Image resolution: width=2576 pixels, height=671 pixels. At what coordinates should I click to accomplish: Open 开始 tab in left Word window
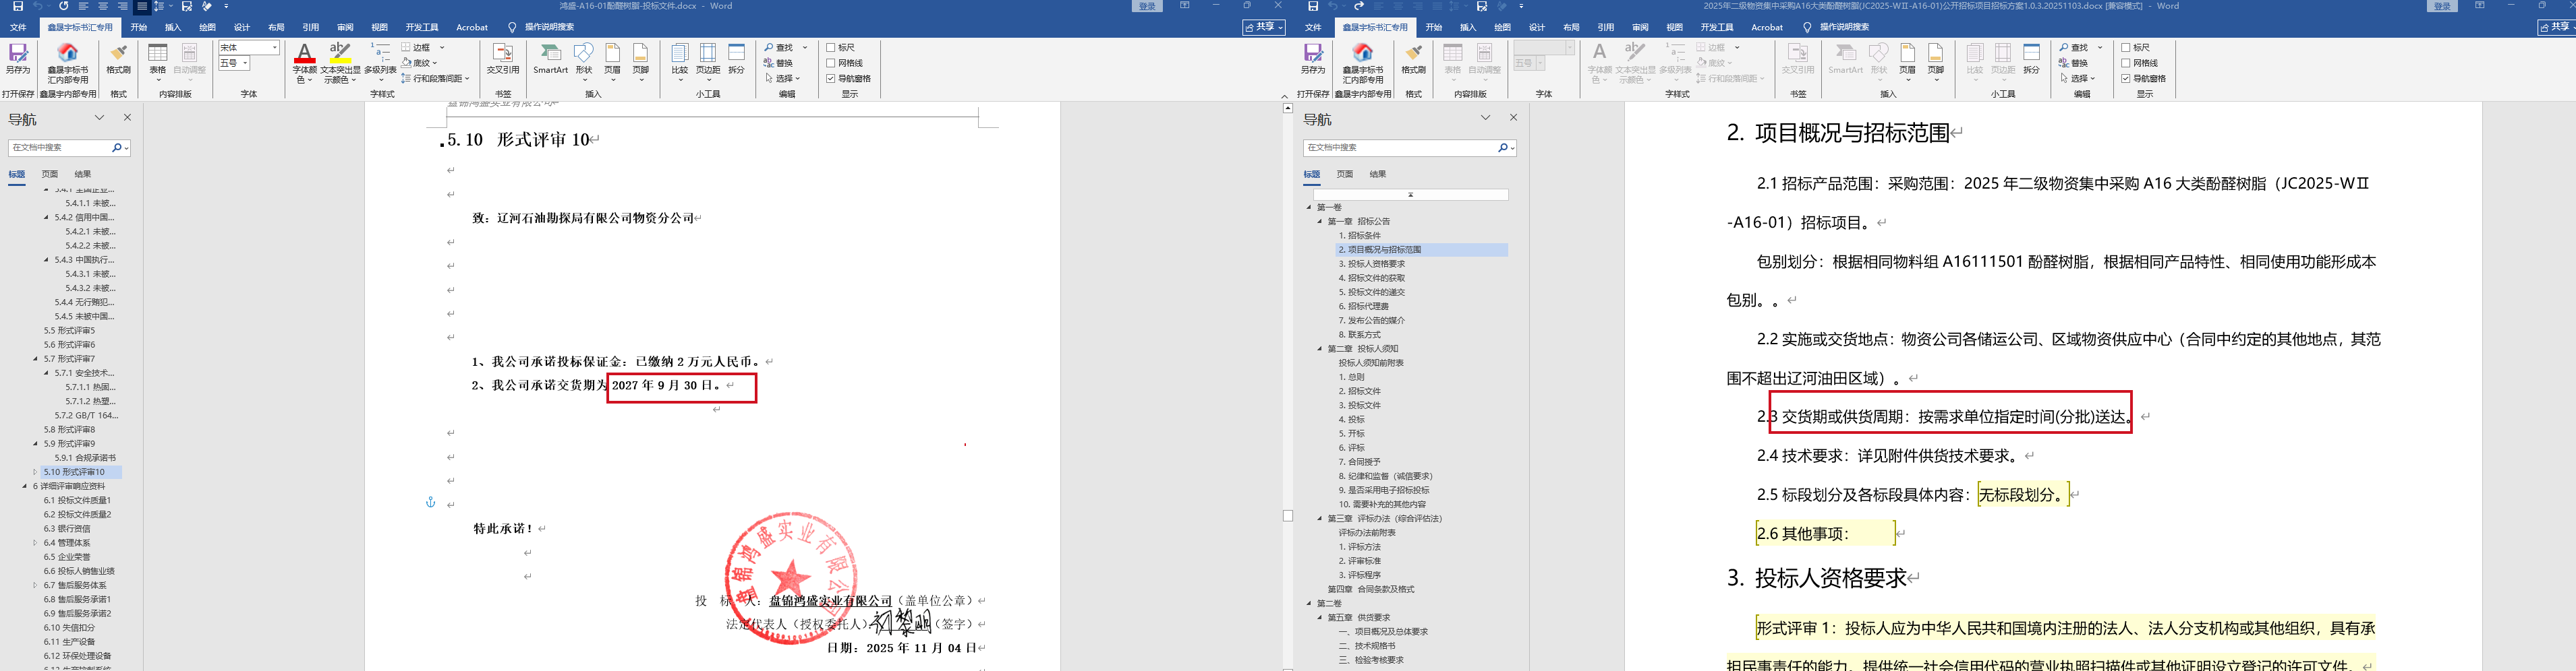(139, 27)
